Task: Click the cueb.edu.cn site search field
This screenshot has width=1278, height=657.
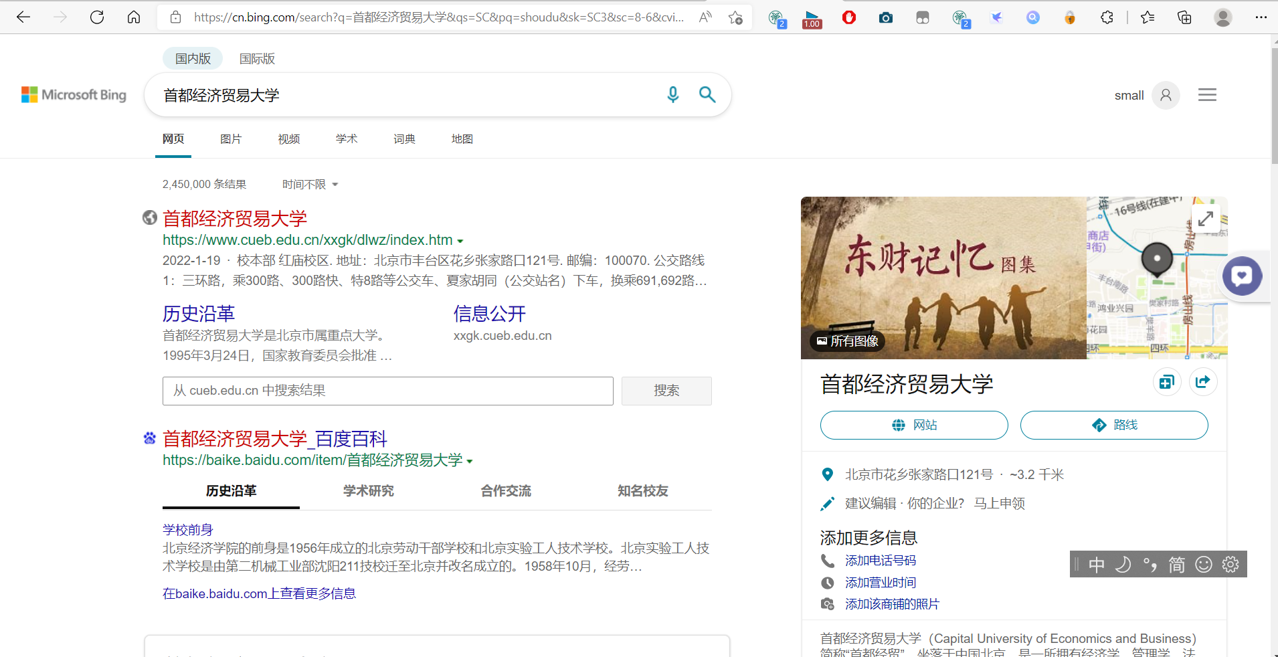Action: point(388,391)
